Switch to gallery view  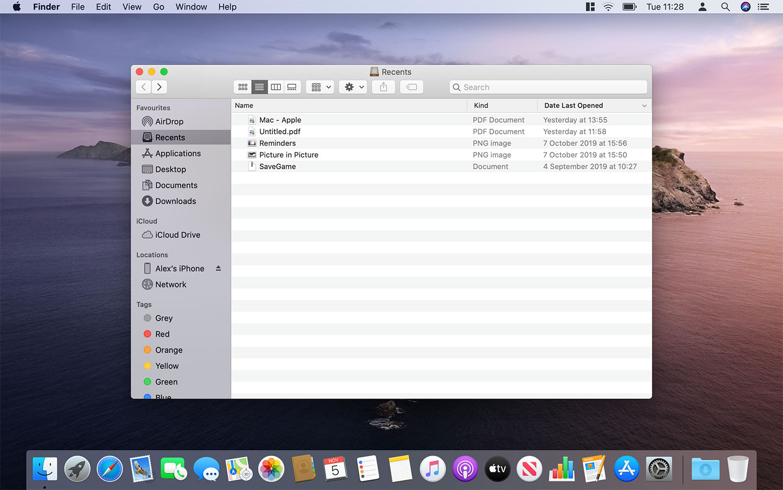click(292, 87)
